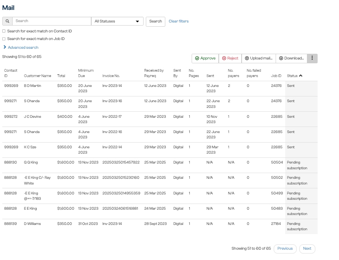The height and width of the screenshot is (260, 339).
Task: Click the 31 Oct 2023 minimum due date
Action: click(x=88, y=224)
